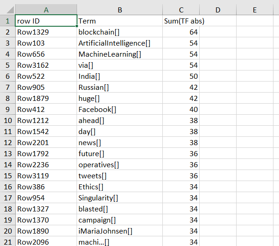Select cell Row2201
279x246 pixels.
point(46,142)
